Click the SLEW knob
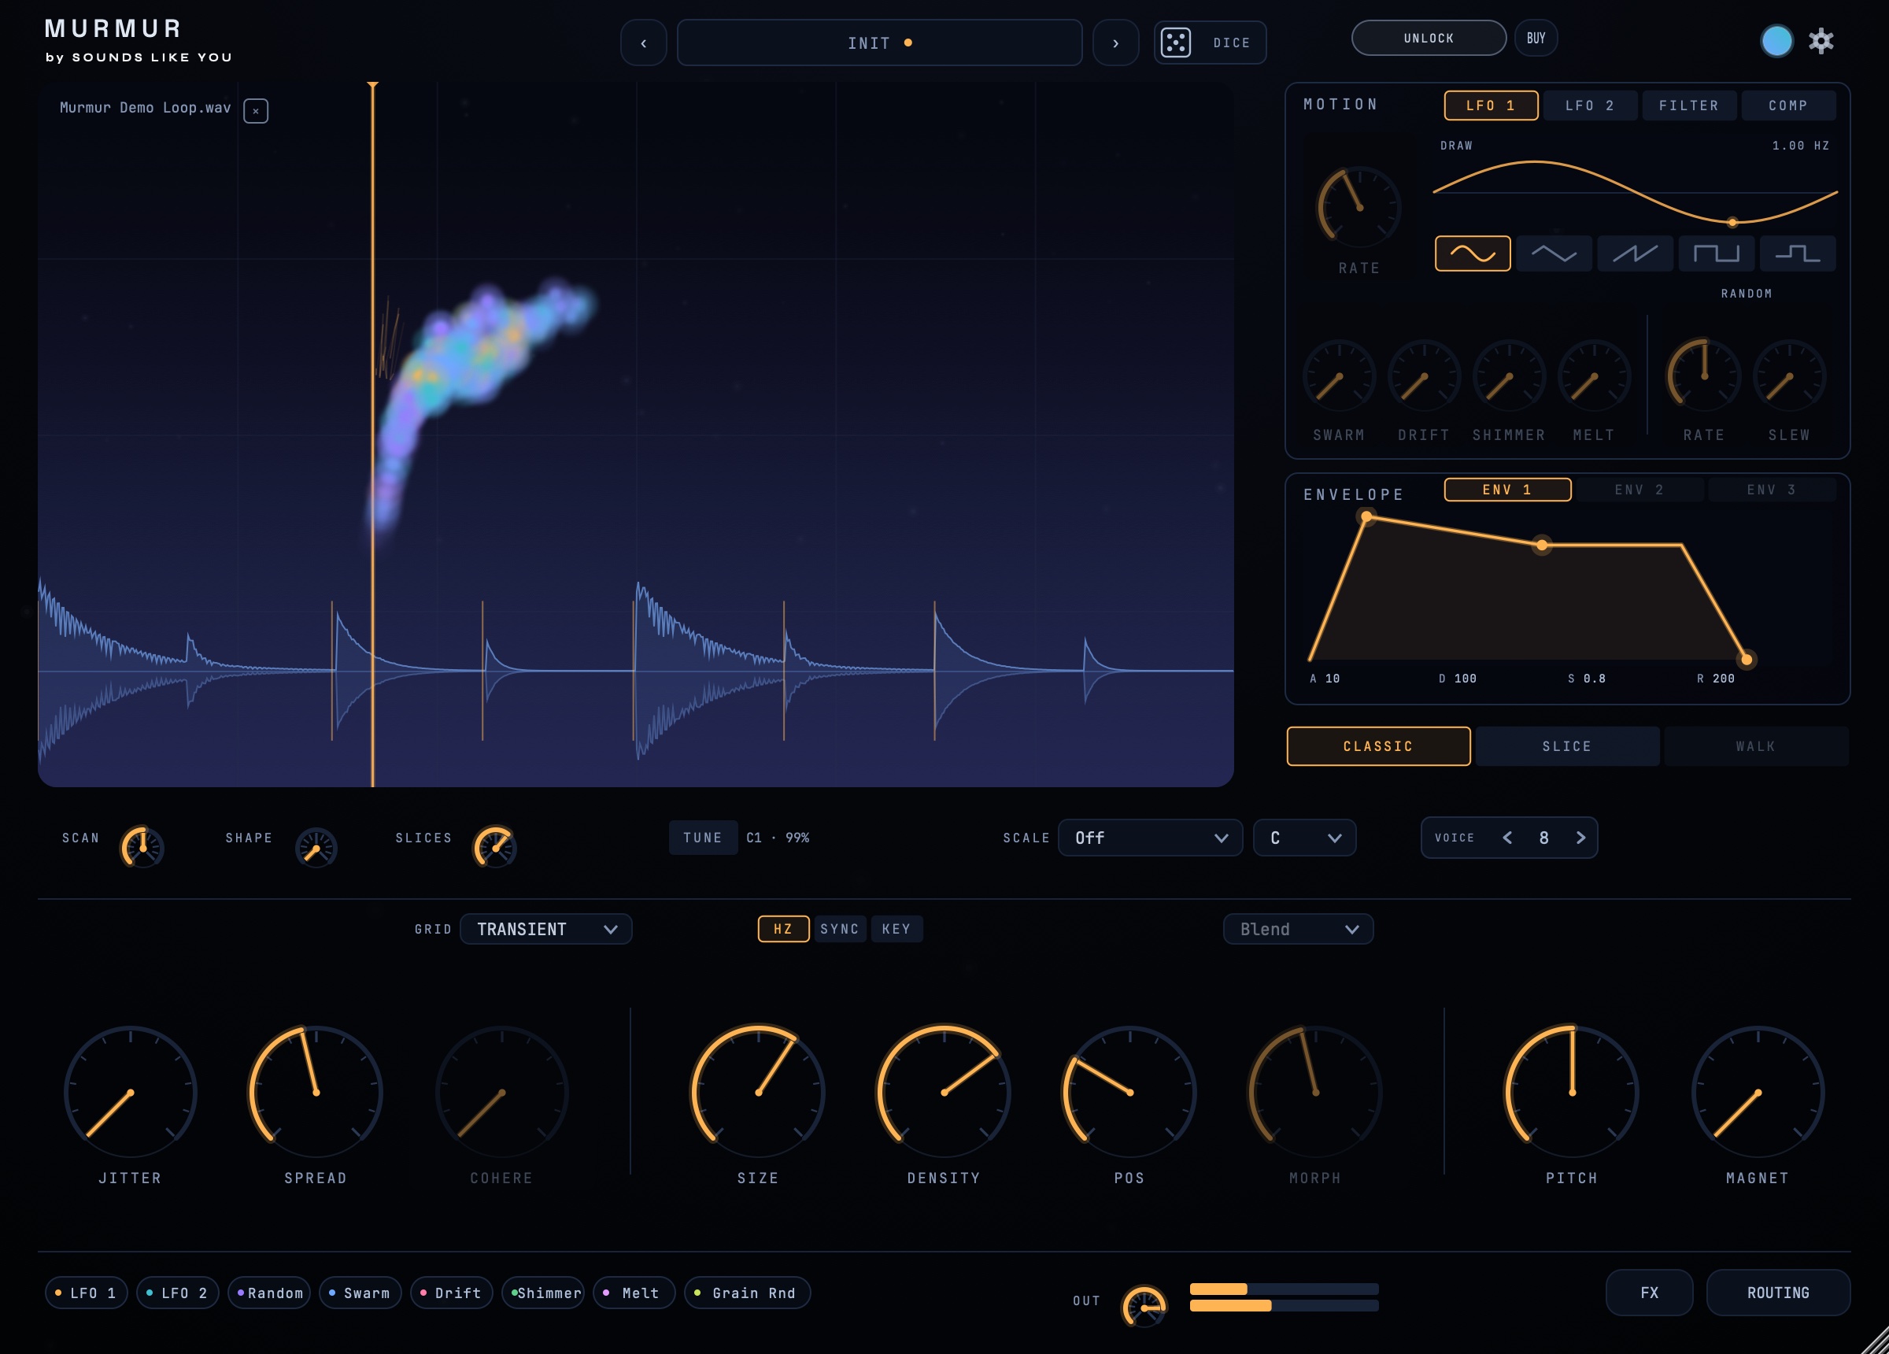The height and width of the screenshot is (1354, 1889). [x=1789, y=376]
